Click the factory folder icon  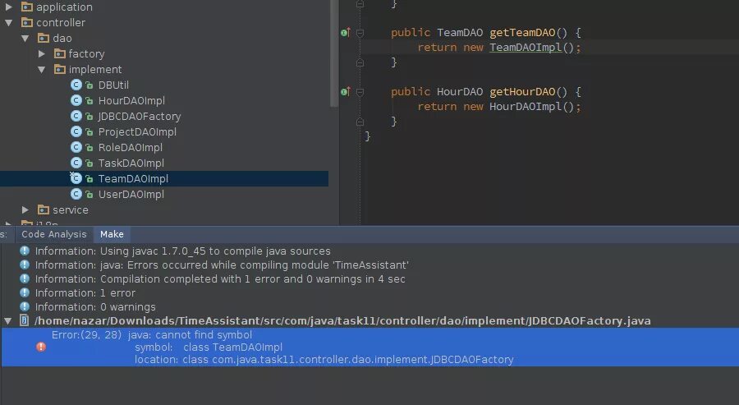59,53
